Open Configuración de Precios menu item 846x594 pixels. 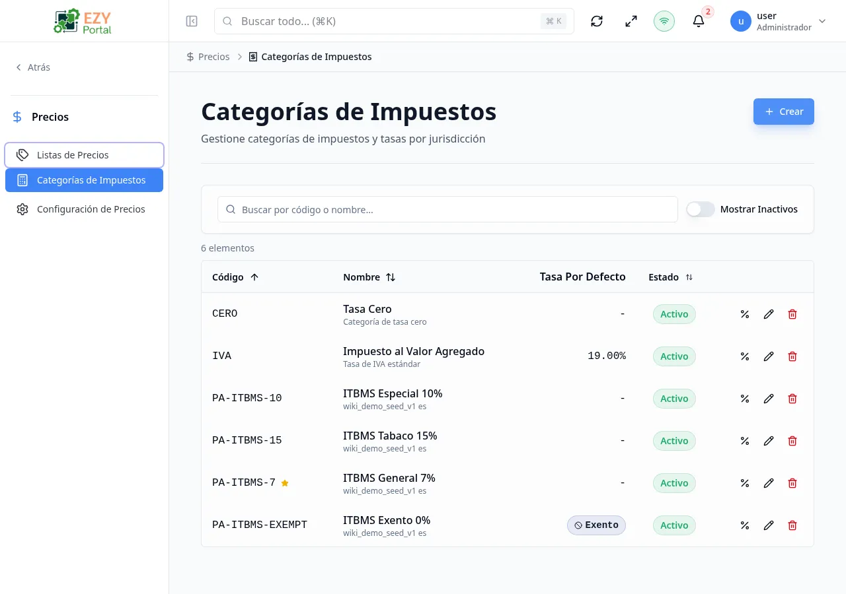pyautogui.click(x=84, y=209)
